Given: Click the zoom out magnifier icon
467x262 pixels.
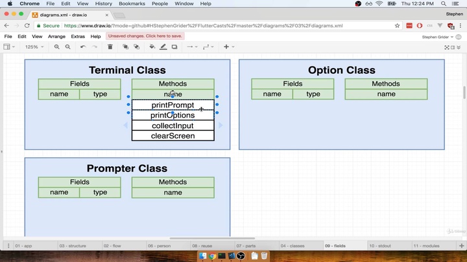Looking at the screenshot, I should click(67, 47).
